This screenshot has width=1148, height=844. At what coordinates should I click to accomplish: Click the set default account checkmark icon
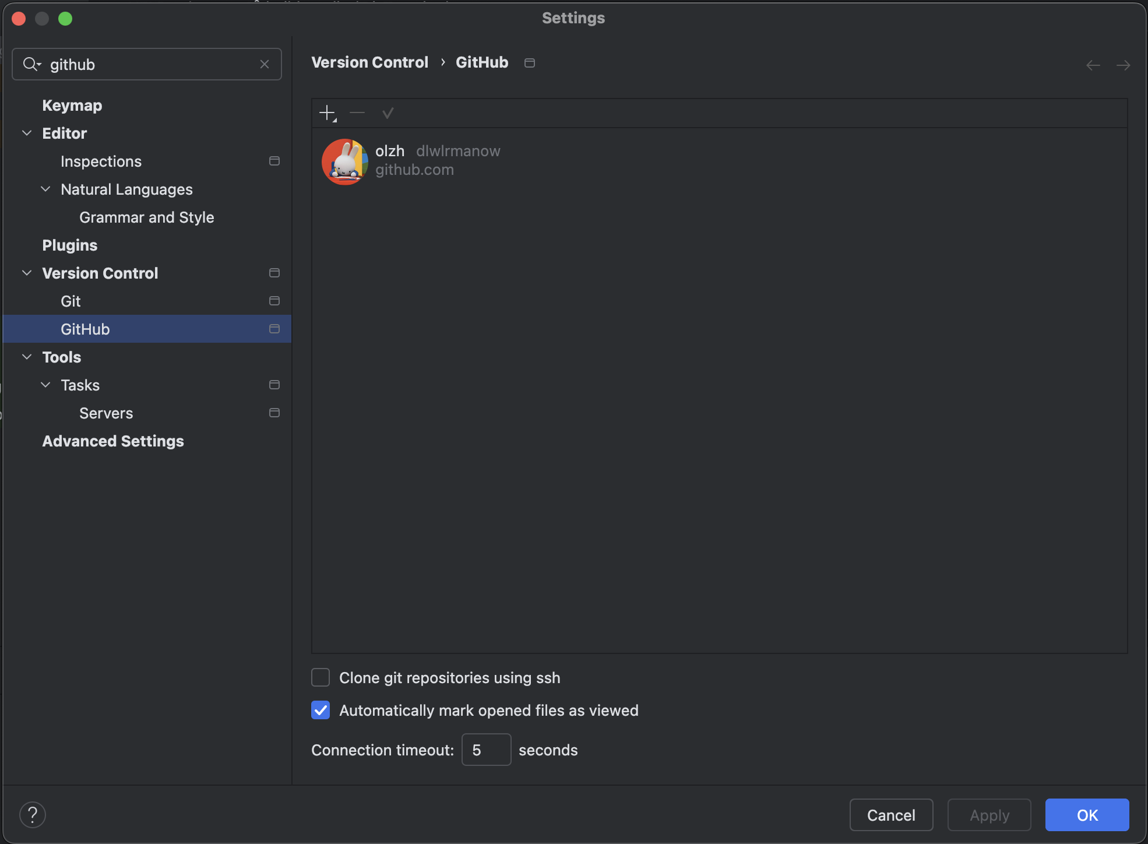(x=388, y=113)
